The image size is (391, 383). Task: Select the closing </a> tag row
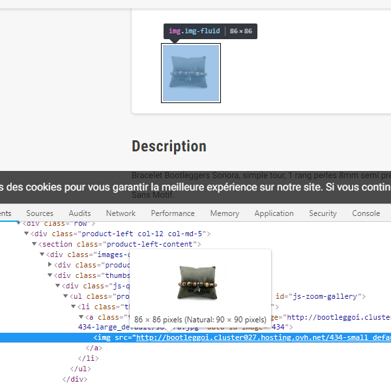(94, 348)
